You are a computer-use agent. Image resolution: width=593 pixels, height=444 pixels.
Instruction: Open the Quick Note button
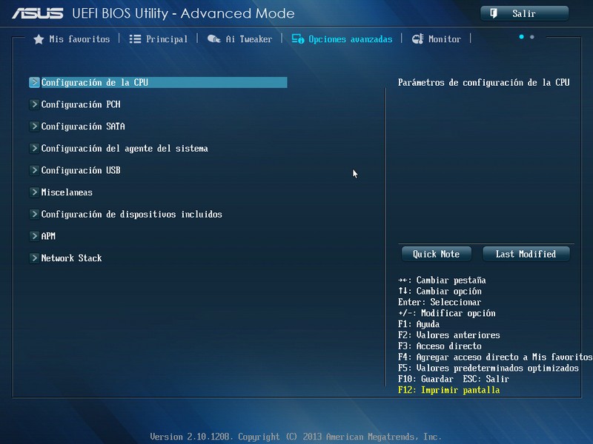point(437,254)
